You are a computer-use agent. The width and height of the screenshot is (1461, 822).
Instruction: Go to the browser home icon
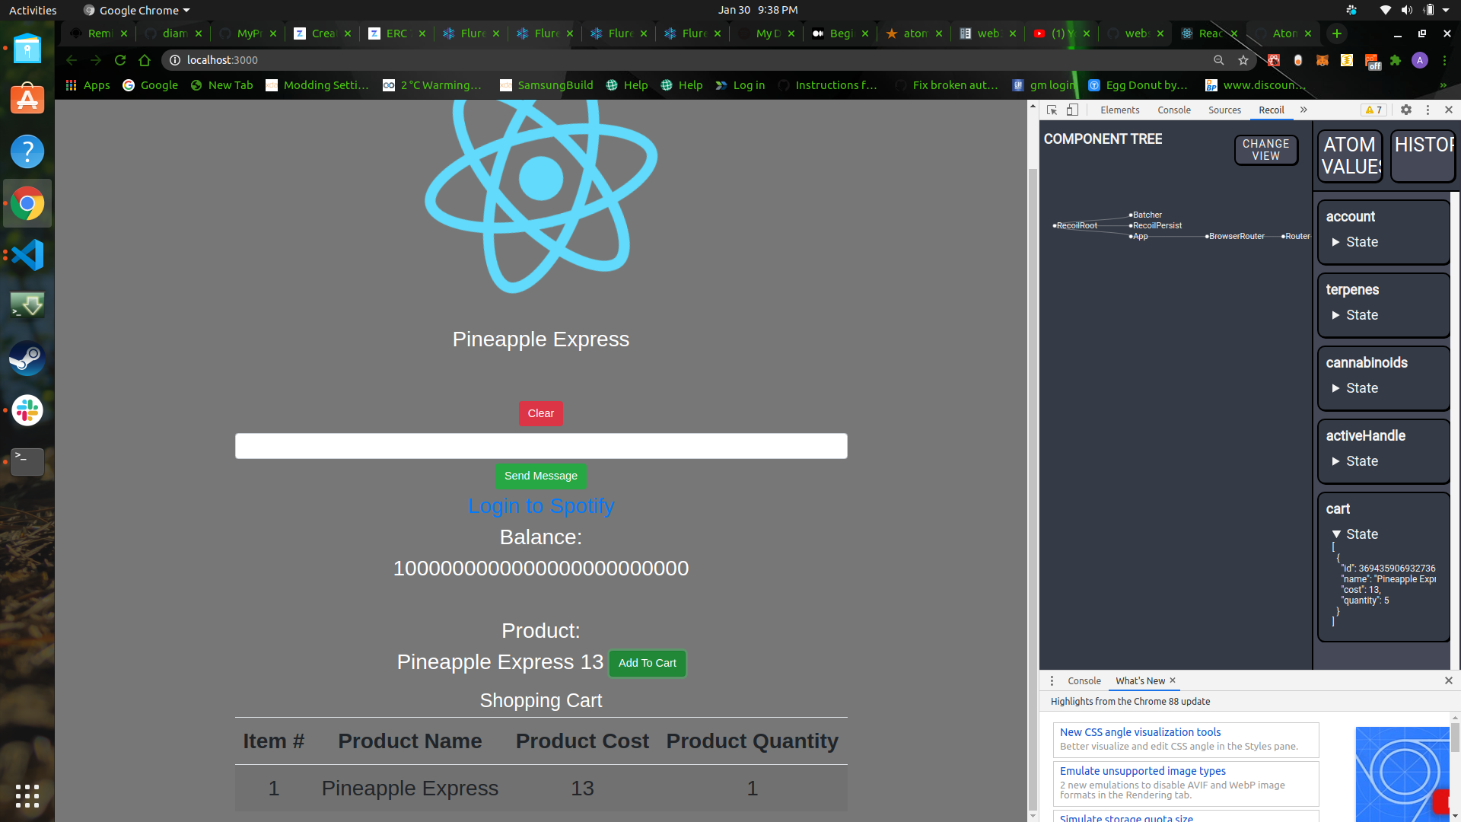point(145,60)
